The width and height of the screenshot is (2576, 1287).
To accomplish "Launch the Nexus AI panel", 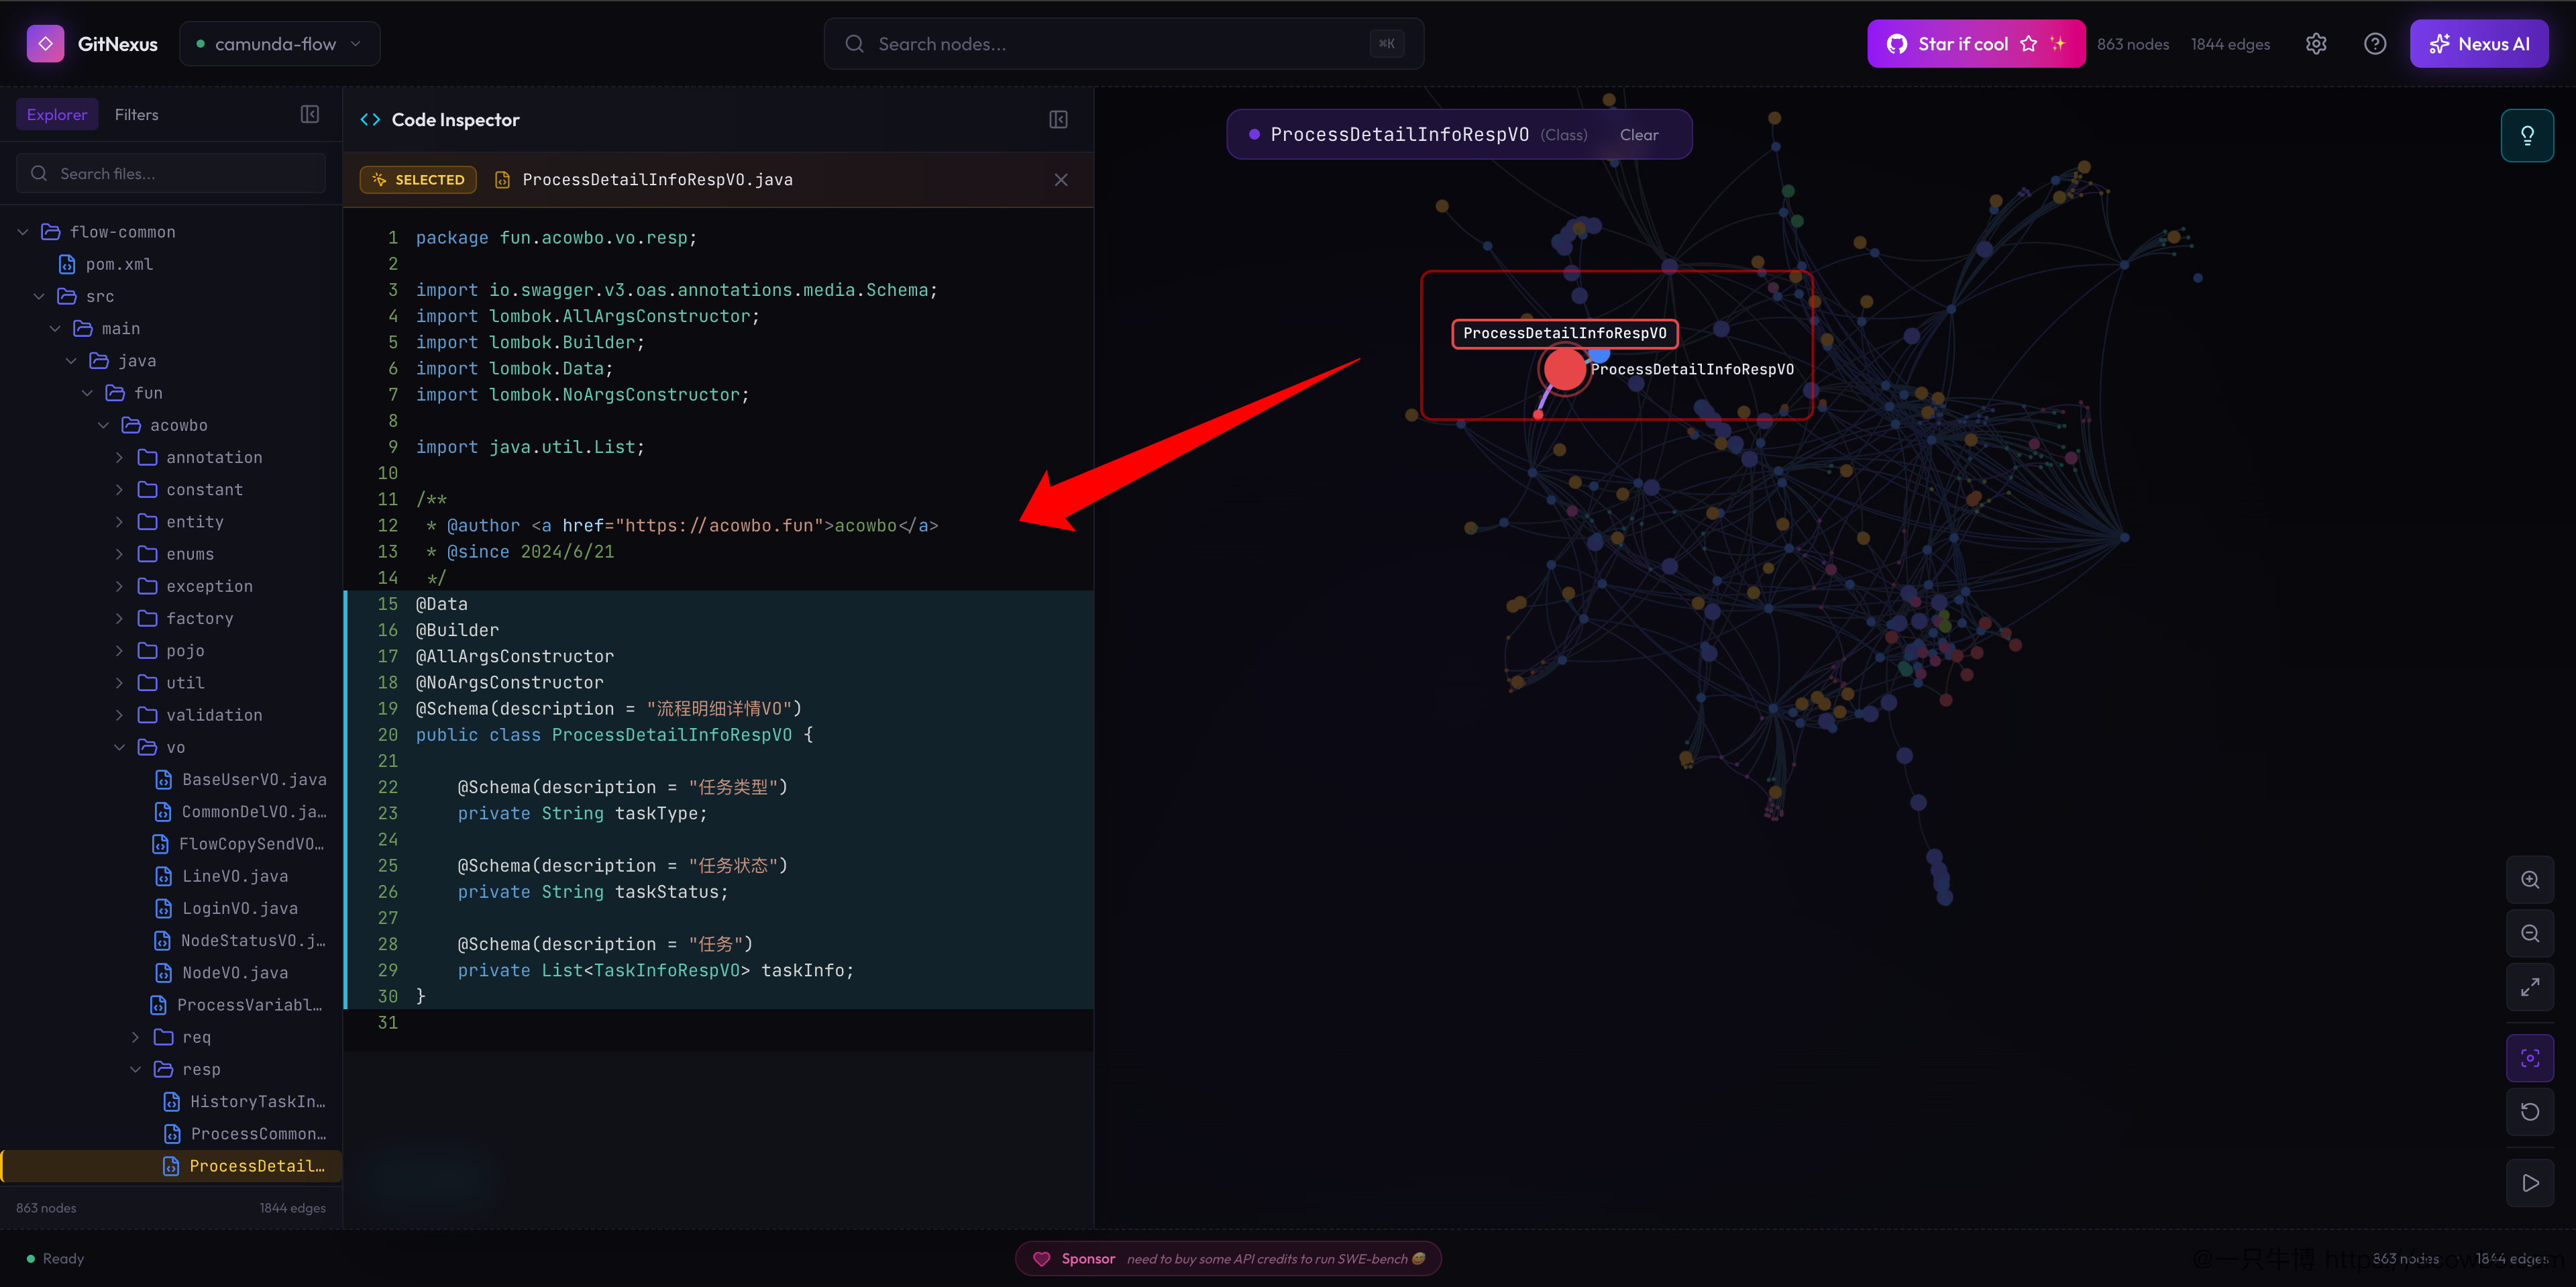I will [x=2478, y=44].
